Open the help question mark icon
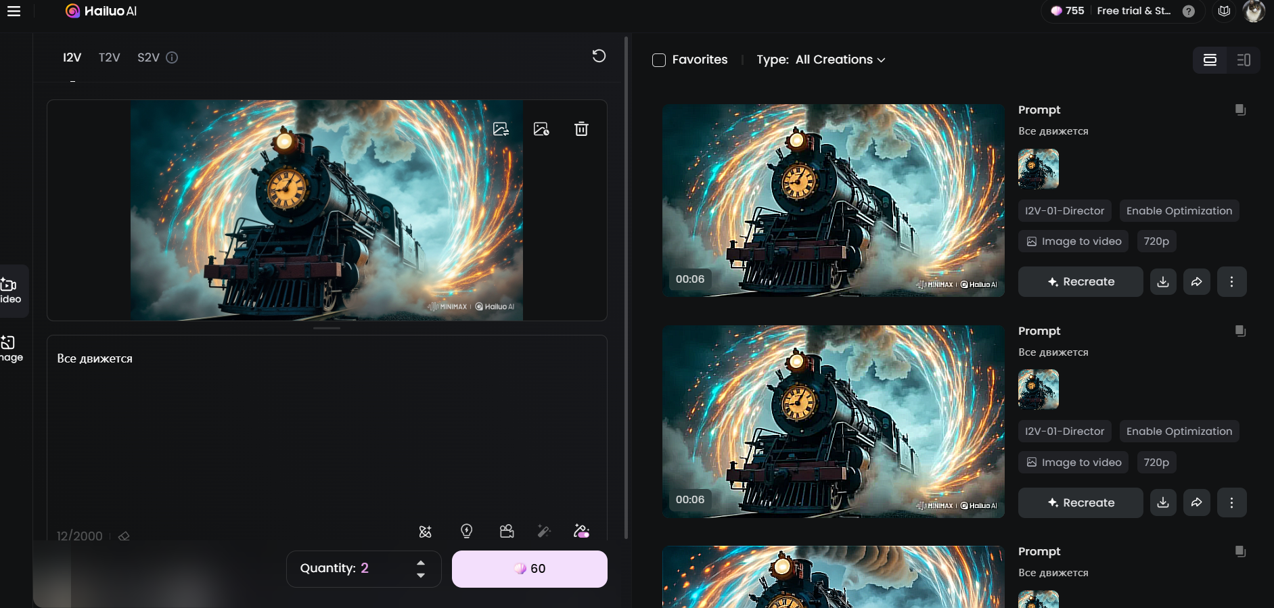 pyautogui.click(x=1188, y=11)
